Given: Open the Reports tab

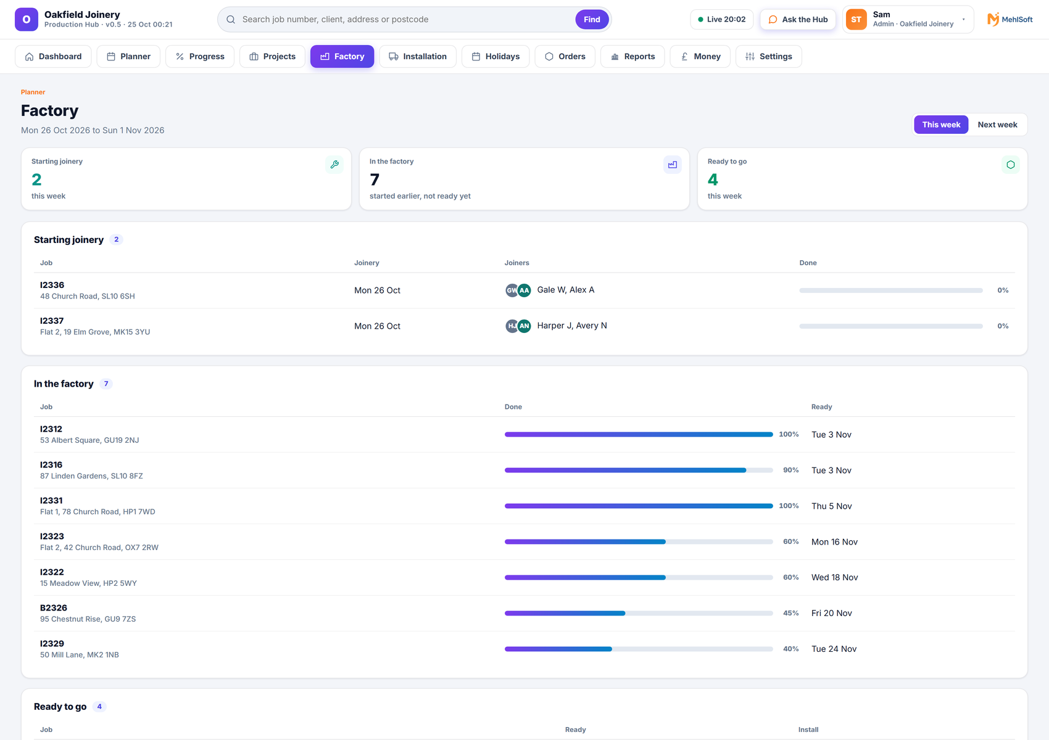Looking at the screenshot, I should pyautogui.click(x=632, y=56).
